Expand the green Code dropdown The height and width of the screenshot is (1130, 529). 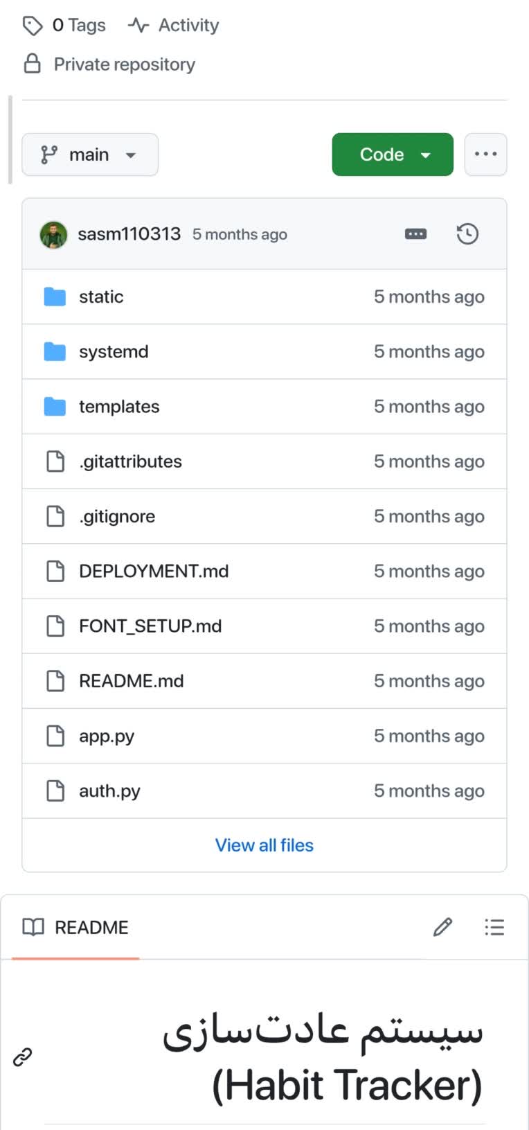pos(393,155)
